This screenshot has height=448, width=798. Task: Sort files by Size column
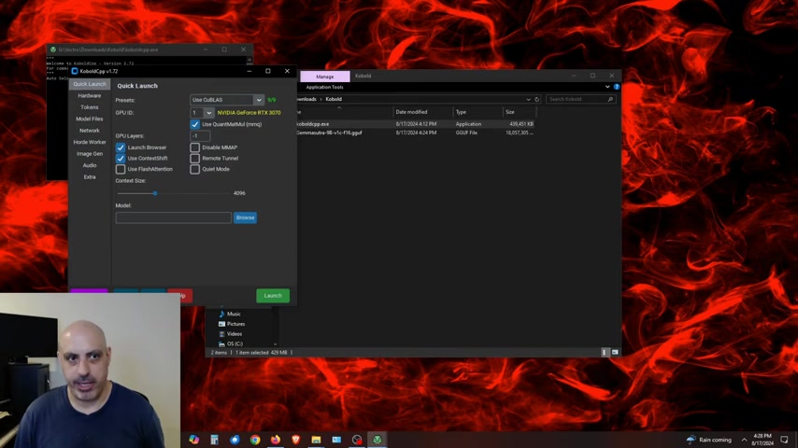(x=510, y=112)
